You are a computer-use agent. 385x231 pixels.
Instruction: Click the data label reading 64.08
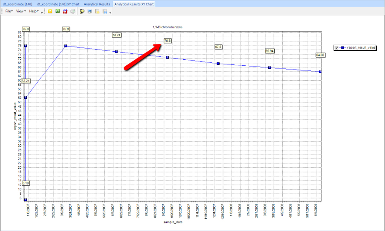(x=320, y=55)
